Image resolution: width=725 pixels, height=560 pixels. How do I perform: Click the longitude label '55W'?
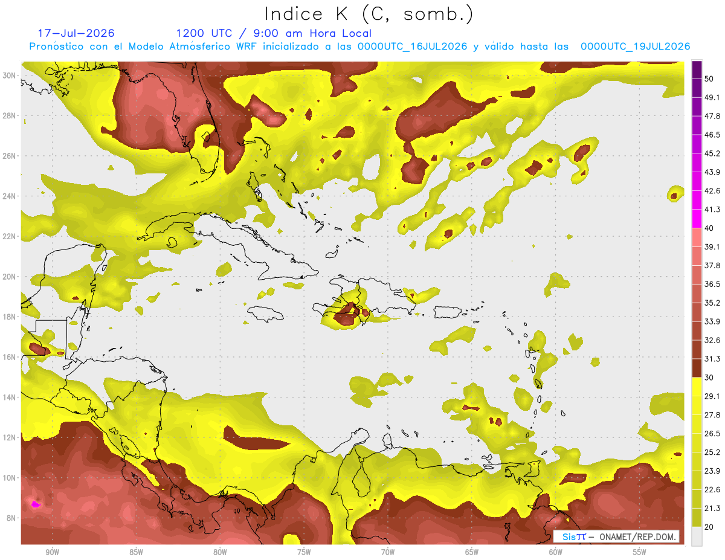pos(640,552)
